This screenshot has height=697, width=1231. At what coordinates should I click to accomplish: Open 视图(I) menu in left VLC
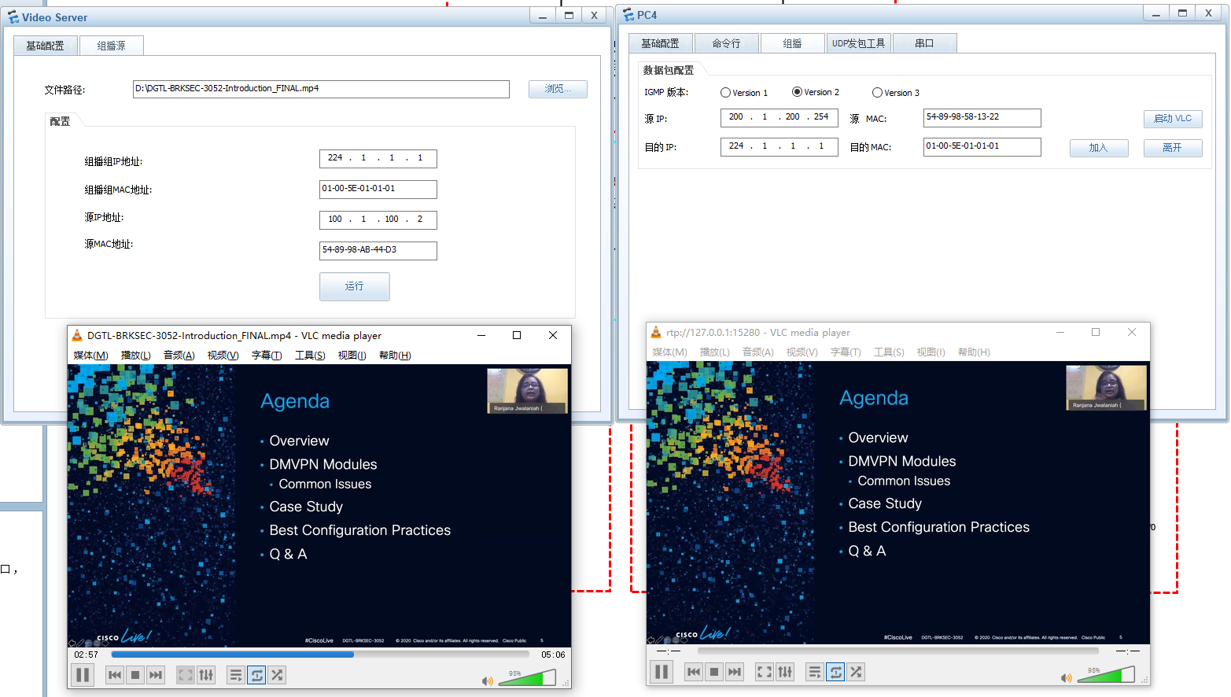pos(352,356)
